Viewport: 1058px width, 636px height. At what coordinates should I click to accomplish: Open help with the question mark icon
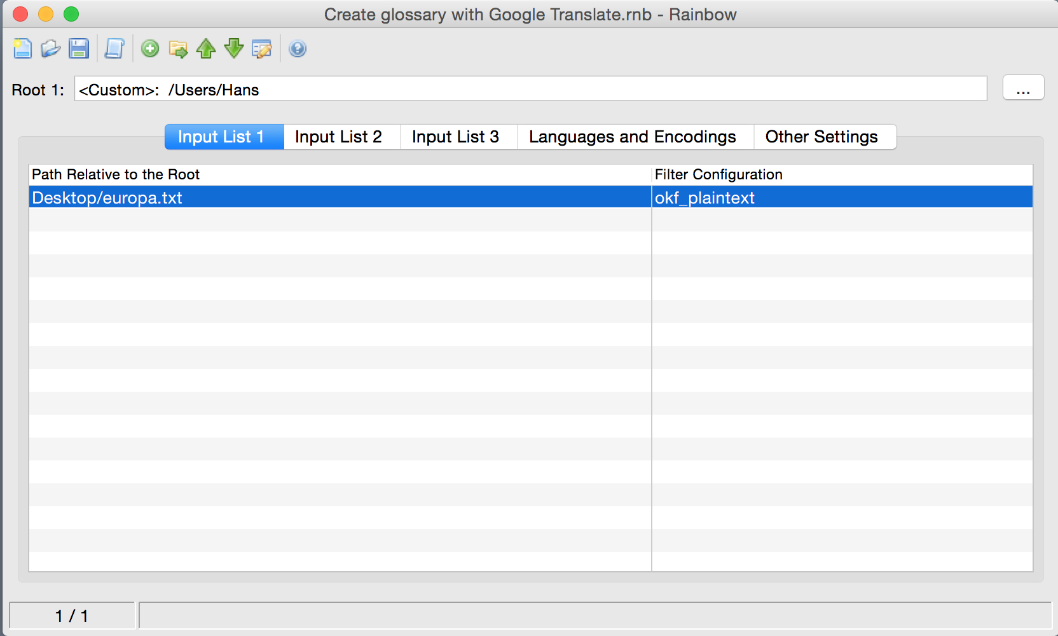click(x=298, y=49)
